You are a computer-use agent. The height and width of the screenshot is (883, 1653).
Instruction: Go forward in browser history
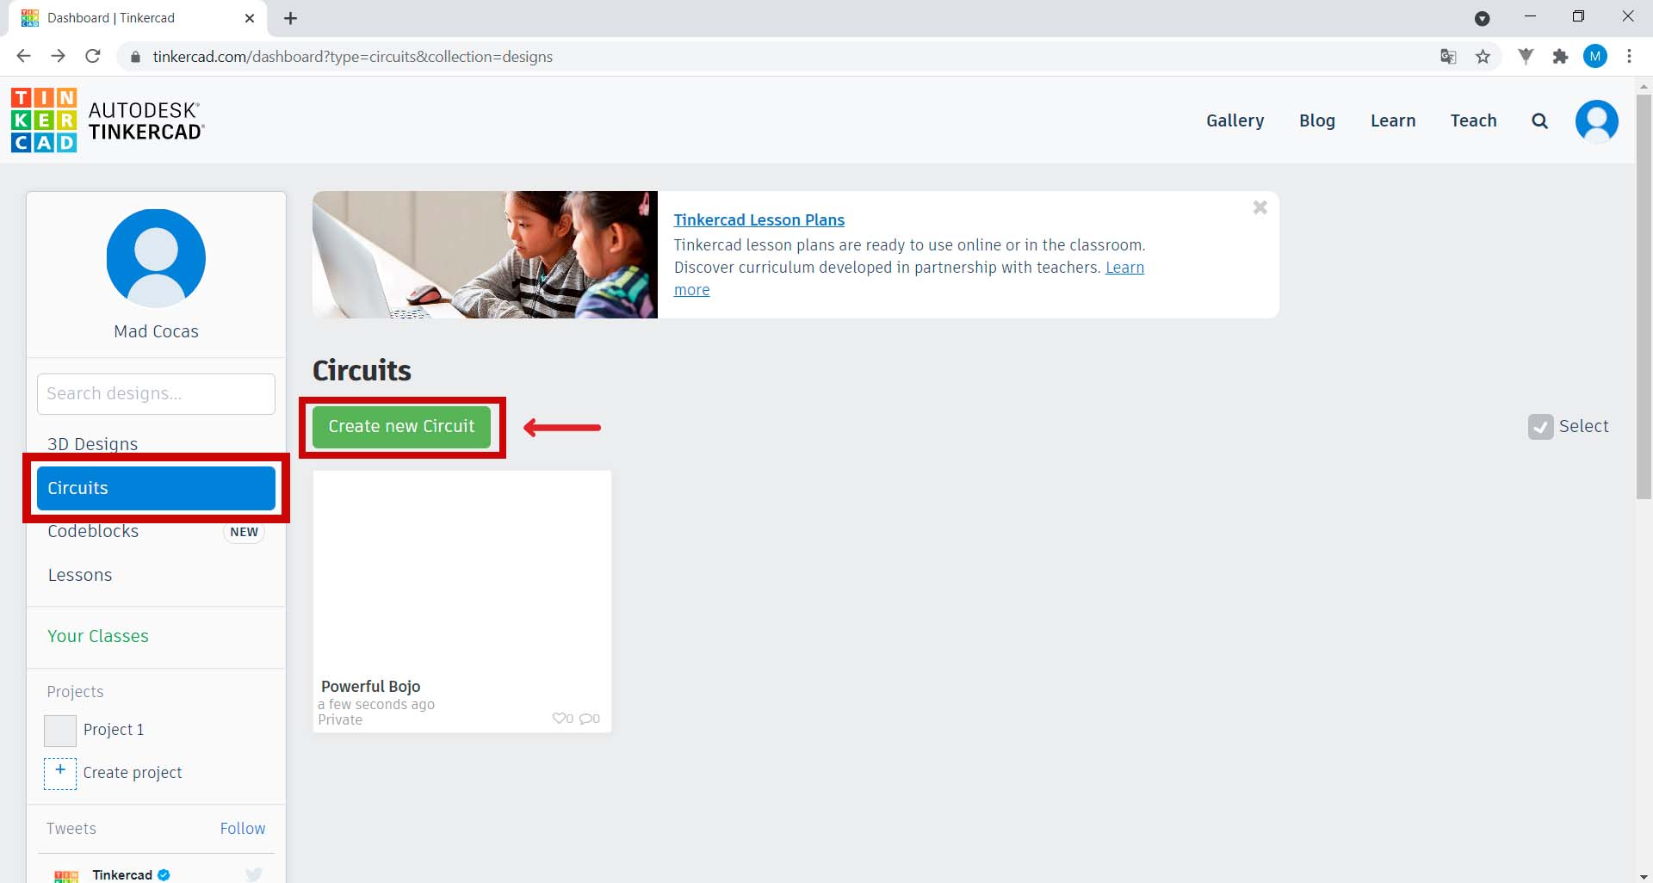click(59, 57)
